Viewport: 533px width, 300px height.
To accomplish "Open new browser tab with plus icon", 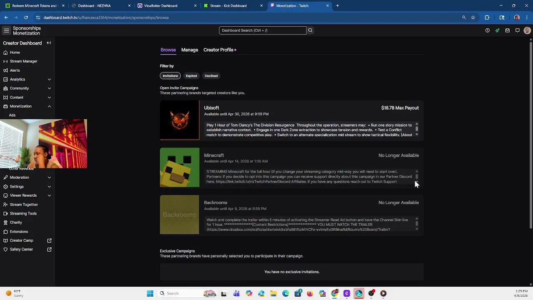I will coord(337,6).
